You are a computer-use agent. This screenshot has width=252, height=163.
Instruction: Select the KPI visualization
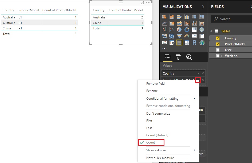click(x=164, y=42)
